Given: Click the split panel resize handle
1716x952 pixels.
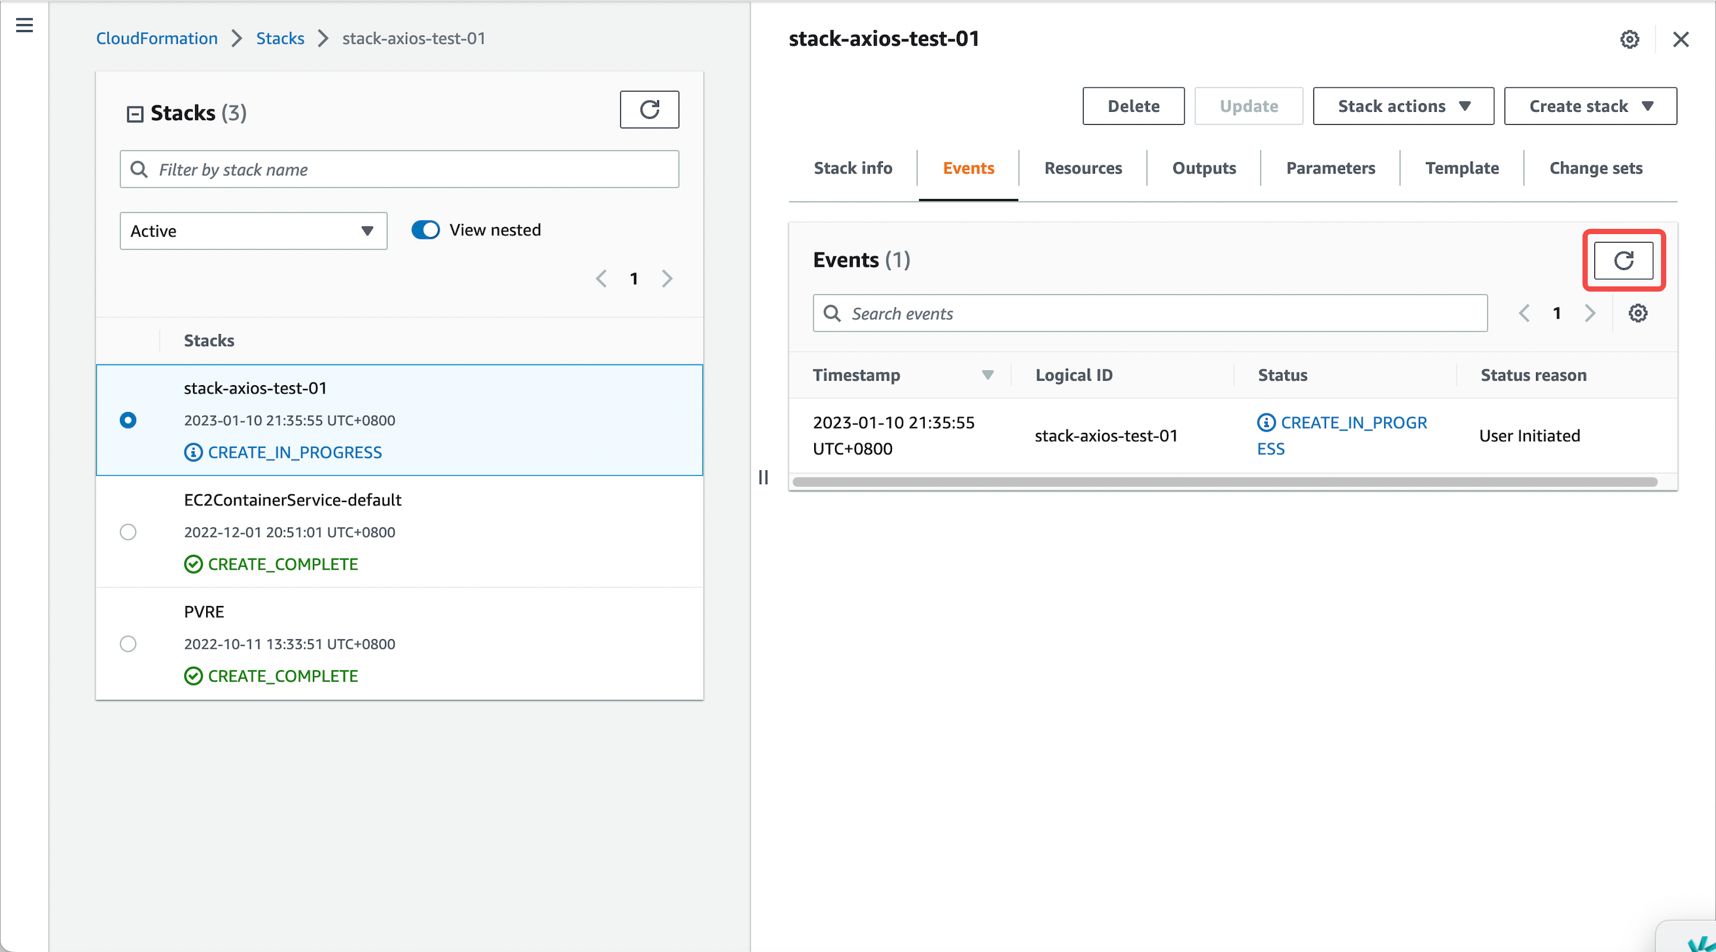Looking at the screenshot, I should 763,477.
